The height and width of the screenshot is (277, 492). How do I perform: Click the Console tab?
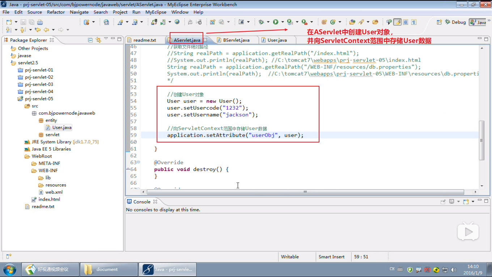pos(141,202)
